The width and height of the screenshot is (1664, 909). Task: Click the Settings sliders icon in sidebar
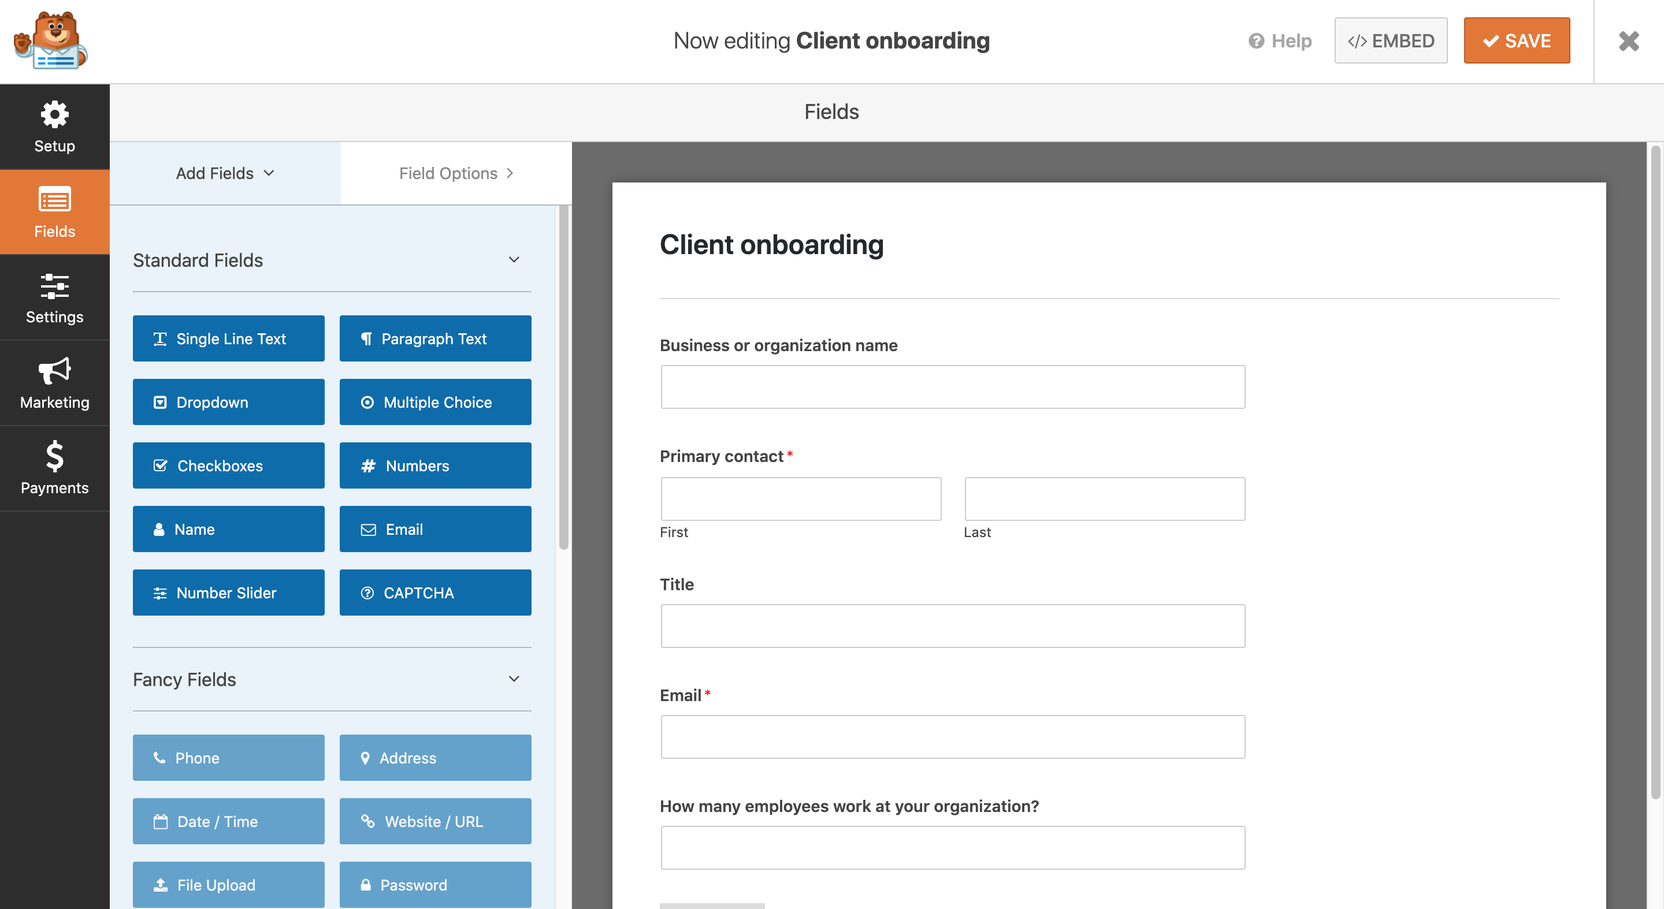coord(54,288)
